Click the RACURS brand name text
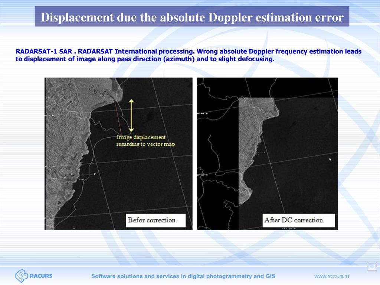The image size is (380, 285). tap(41, 276)
